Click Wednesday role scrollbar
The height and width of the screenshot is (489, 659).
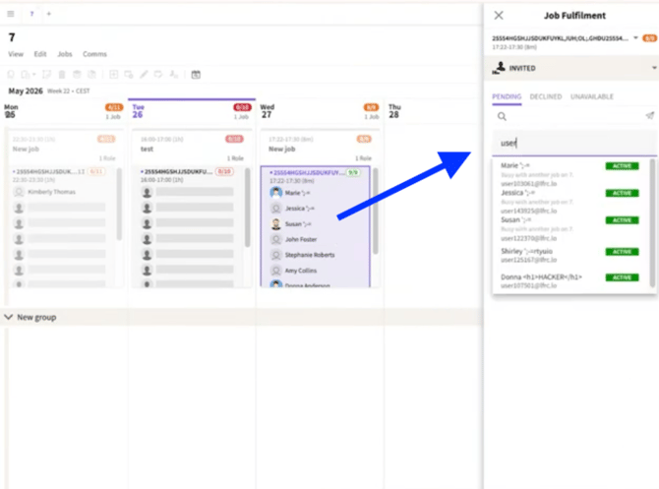tap(376, 211)
